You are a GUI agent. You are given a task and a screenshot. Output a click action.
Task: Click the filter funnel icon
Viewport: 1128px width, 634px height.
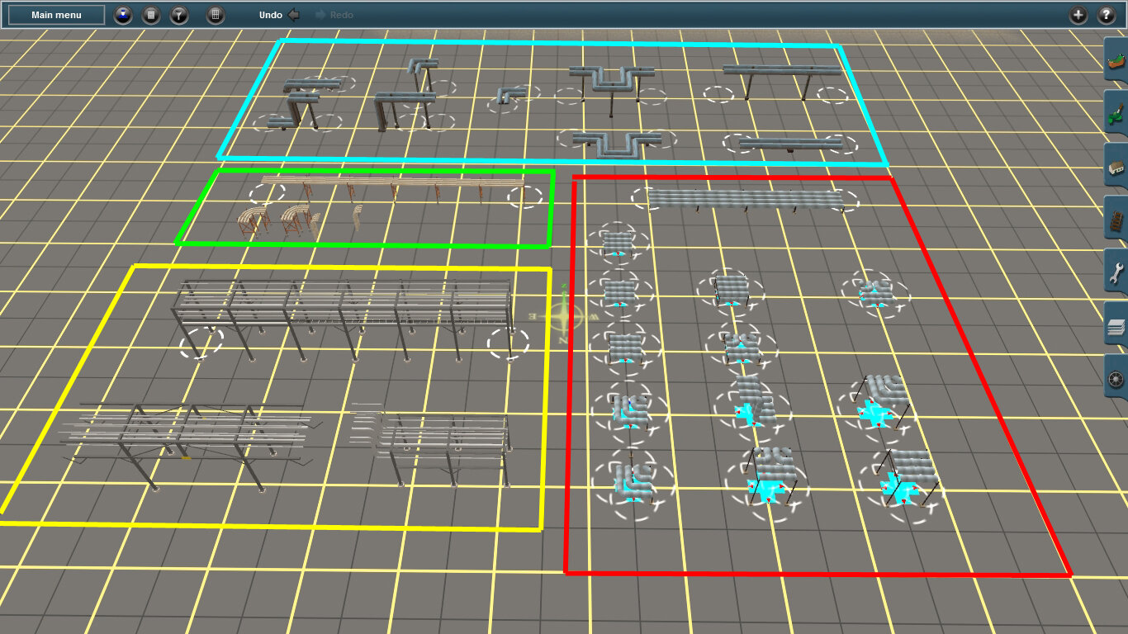(179, 15)
